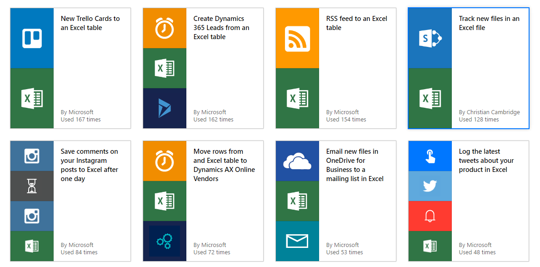The width and height of the screenshot is (540, 267).
Task: Open 'Email new files in OneDrive for Business' title
Action: click(x=355, y=165)
